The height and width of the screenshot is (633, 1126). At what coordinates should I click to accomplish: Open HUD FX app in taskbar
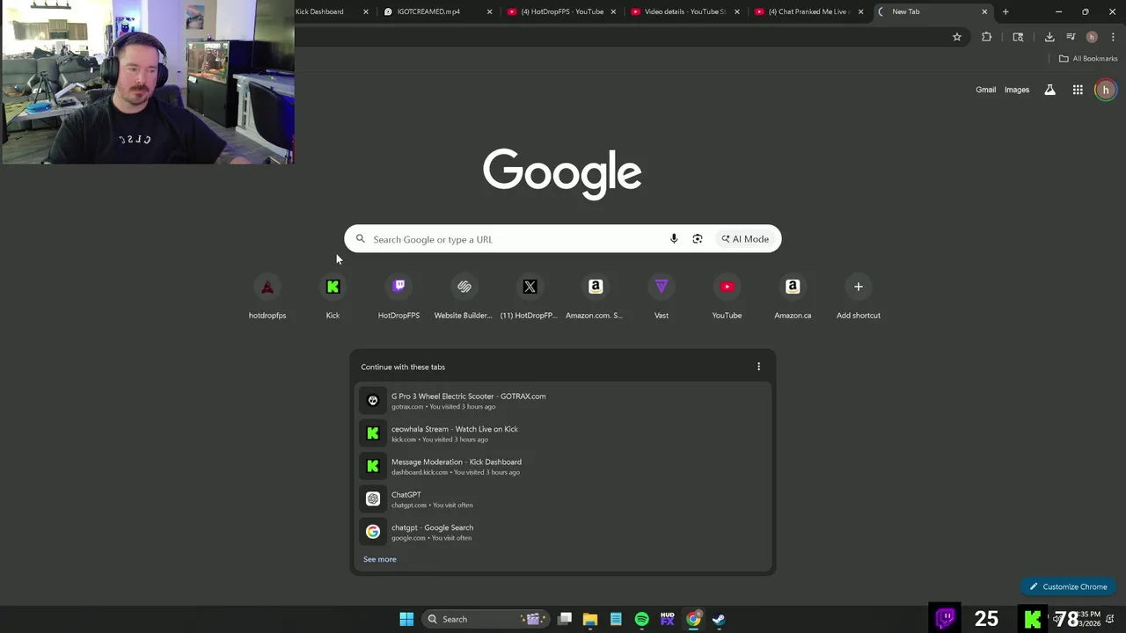pyautogui.click(x=668, y=619)
